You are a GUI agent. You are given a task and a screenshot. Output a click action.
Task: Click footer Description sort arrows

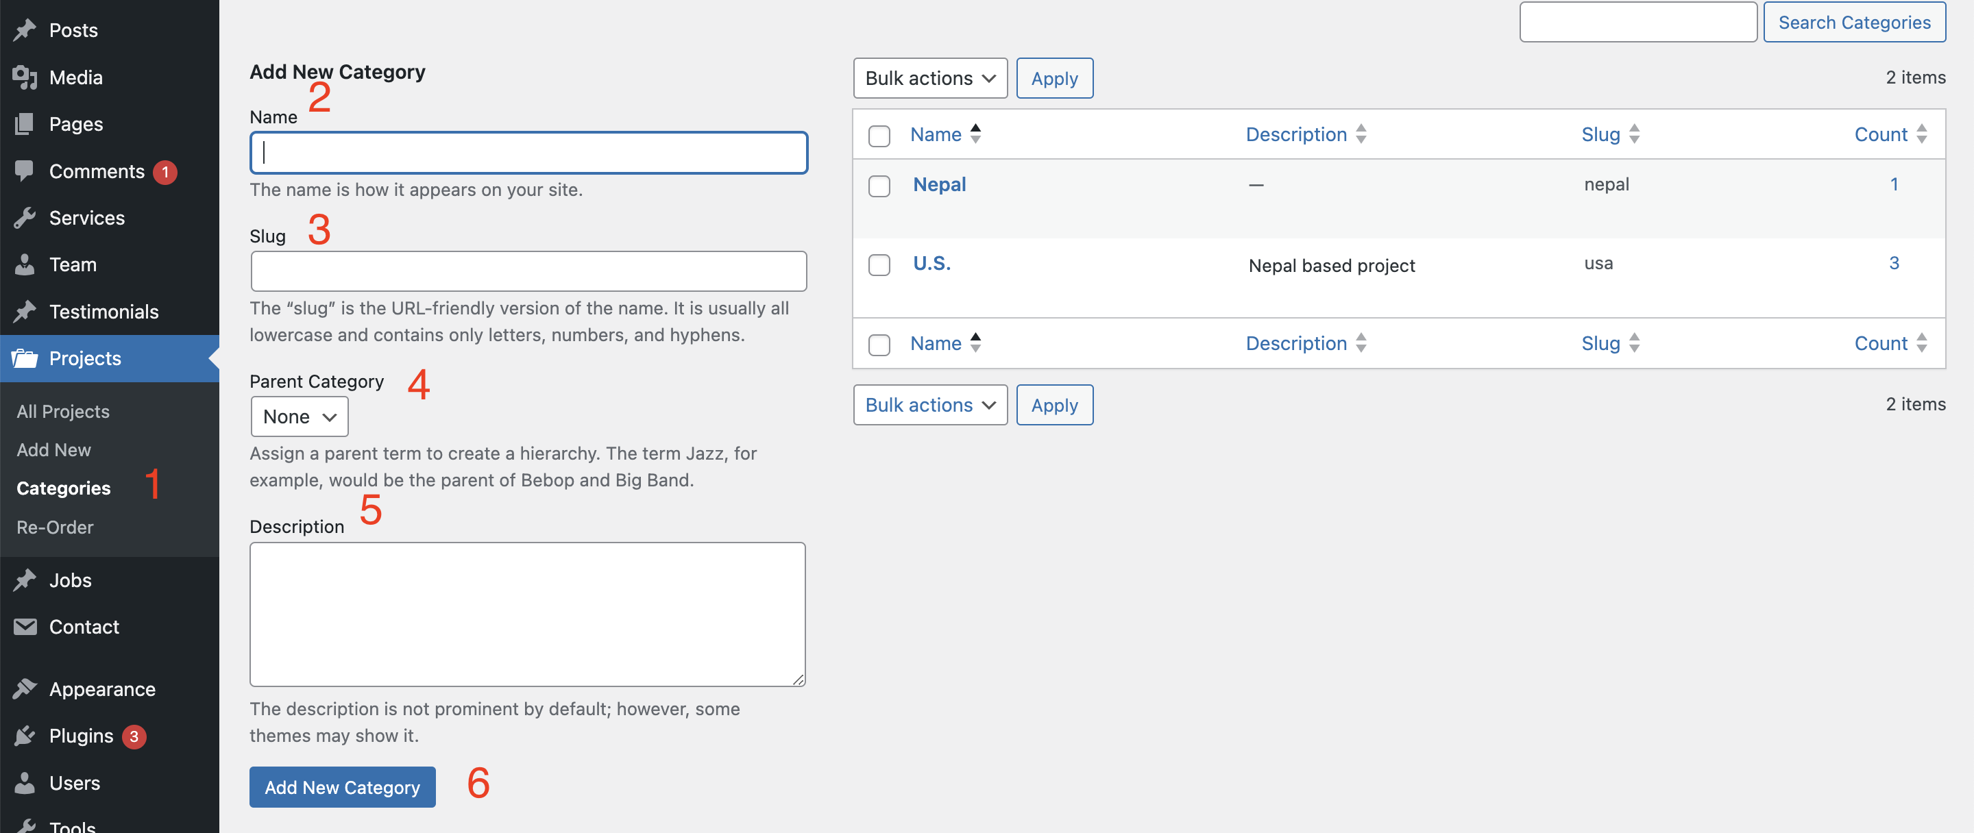[x=1361, y=343]
